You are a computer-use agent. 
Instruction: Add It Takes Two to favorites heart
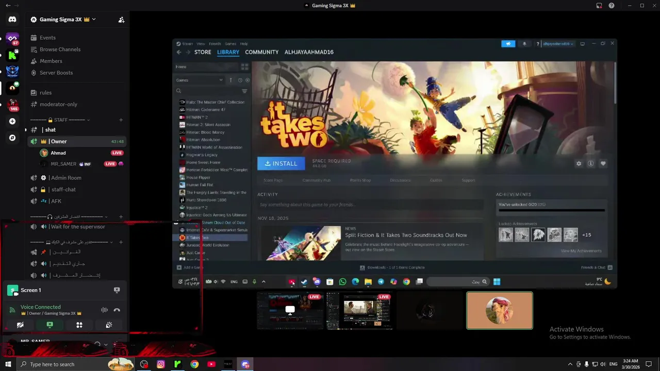(x=603, y=163)
